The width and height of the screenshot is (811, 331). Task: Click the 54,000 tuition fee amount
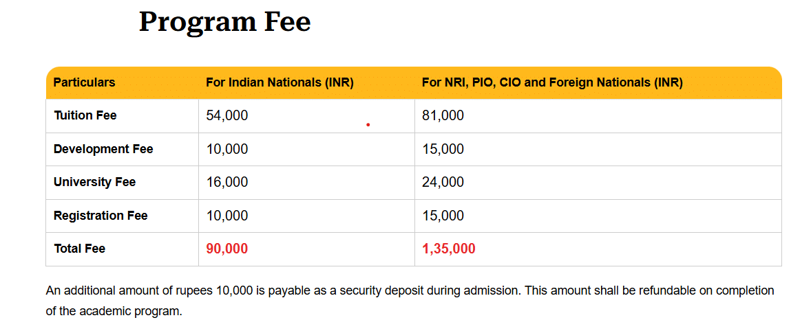(227, 116)
